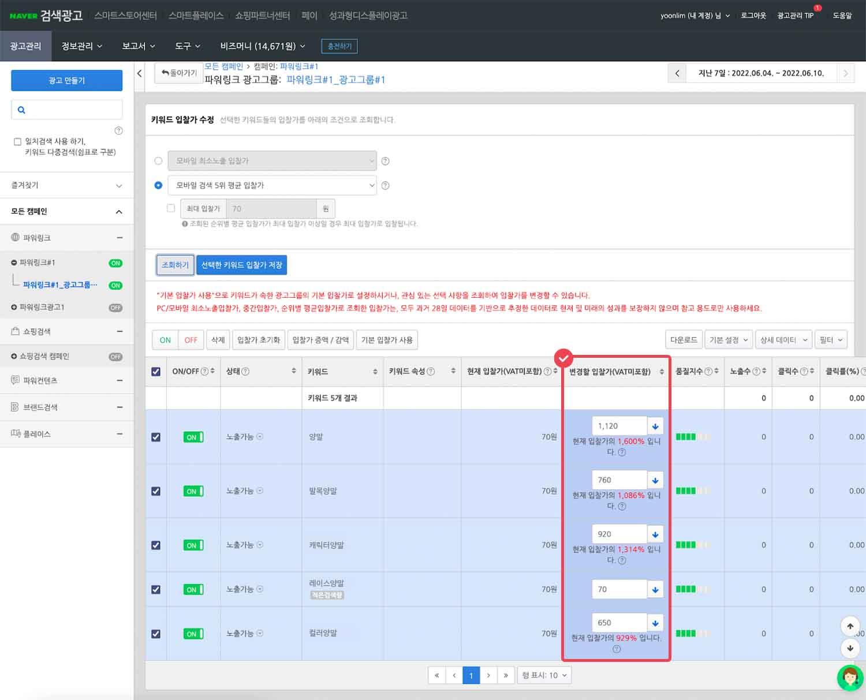866x700 pixels.
Task: Apply bid with blue arrow for 1,120
Action: pyautogui.click(x=655, y=426)
